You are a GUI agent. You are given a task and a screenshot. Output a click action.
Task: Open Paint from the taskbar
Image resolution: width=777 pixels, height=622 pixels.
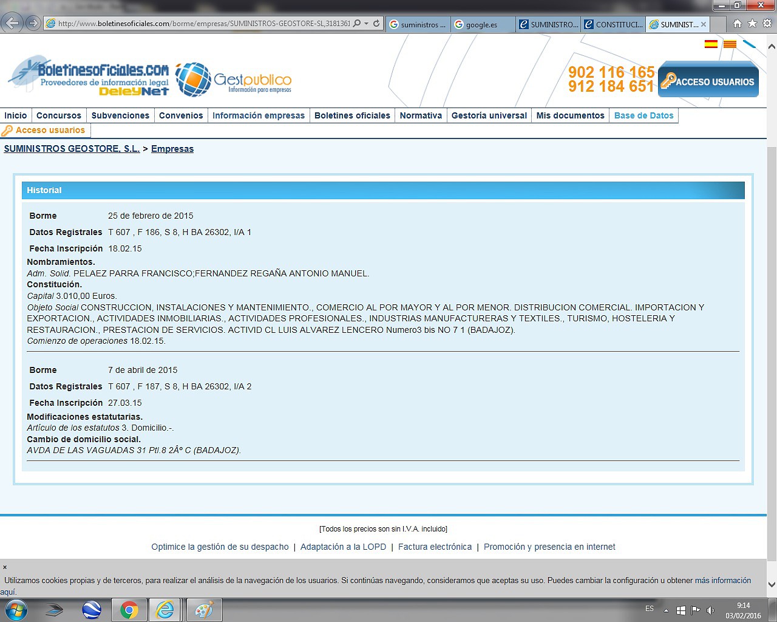[203, 610]
